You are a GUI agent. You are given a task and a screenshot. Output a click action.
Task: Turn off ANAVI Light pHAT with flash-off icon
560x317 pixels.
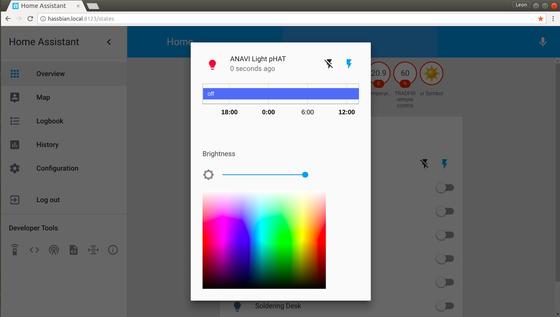[329, 64]
